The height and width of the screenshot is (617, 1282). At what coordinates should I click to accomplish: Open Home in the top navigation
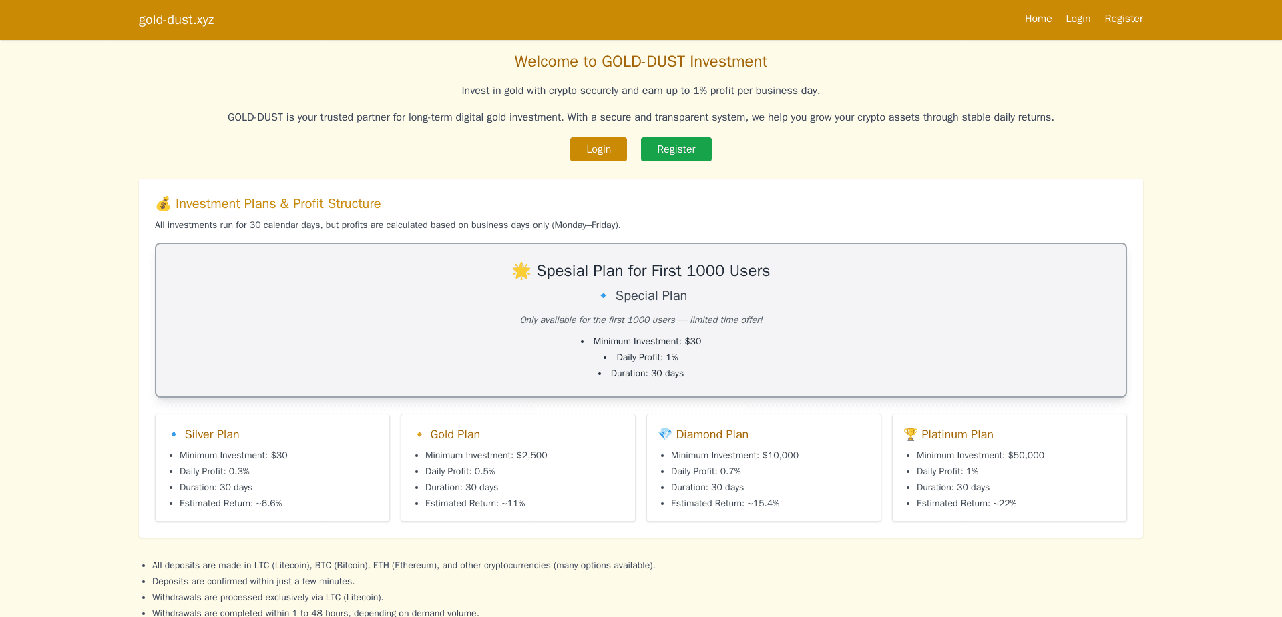pyautogui.click(x=1038, y=19)
